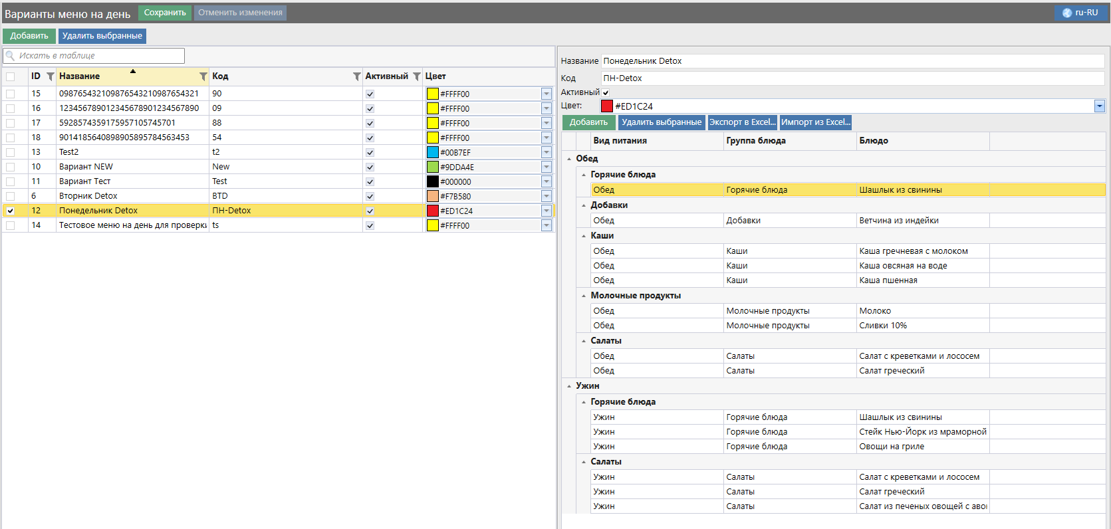Viewport: 1111px width, 529px height.
Task: Collapse the Ужин meal group
Action: (569, 386)
